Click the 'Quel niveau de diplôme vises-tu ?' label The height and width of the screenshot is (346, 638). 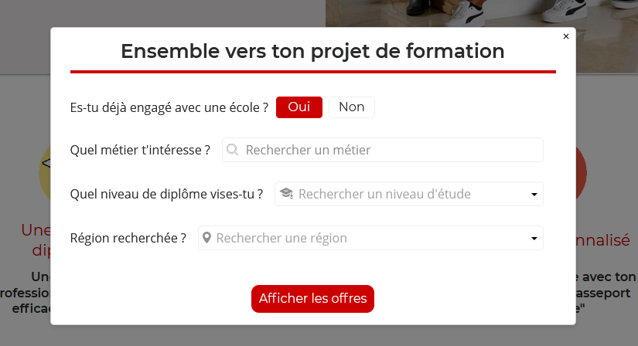click(166, 194)
